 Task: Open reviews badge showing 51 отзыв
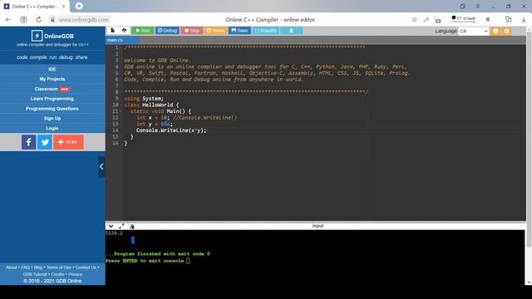pyautogui.click(x=463, y=18)
